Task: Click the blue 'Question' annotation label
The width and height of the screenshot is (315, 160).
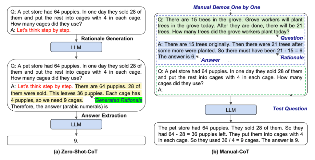Action: pyautogui.click(x=292, y=38)
